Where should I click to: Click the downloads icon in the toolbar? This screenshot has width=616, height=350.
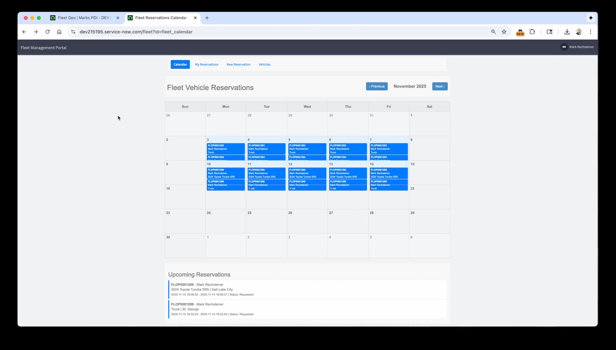pos(567,32)
